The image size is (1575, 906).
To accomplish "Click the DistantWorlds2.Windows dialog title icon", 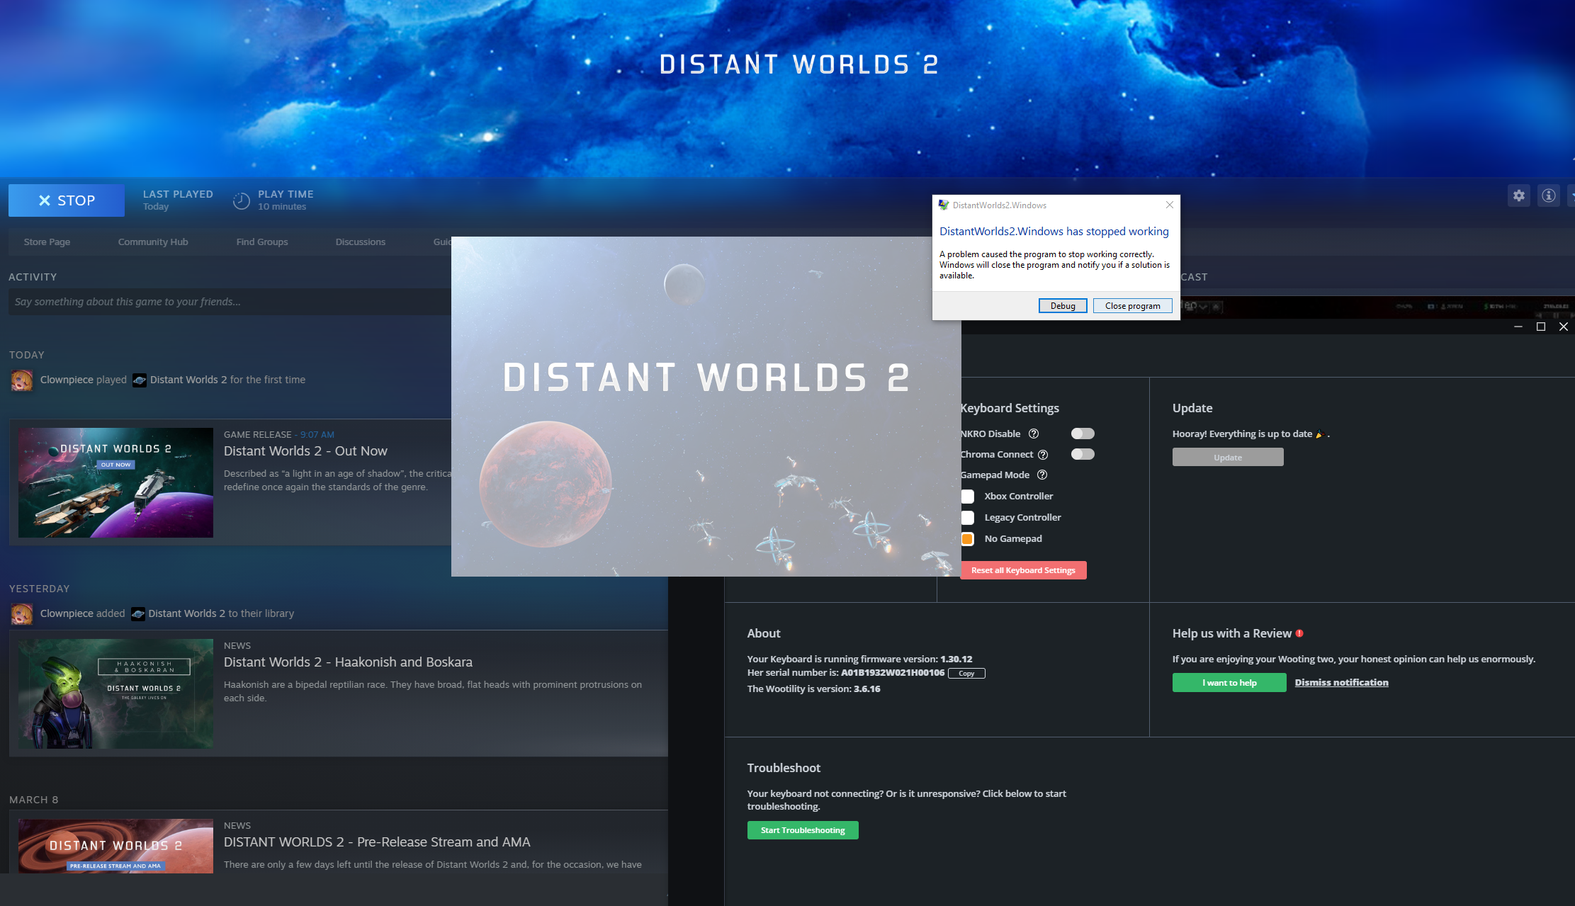I will coord(944,205).
